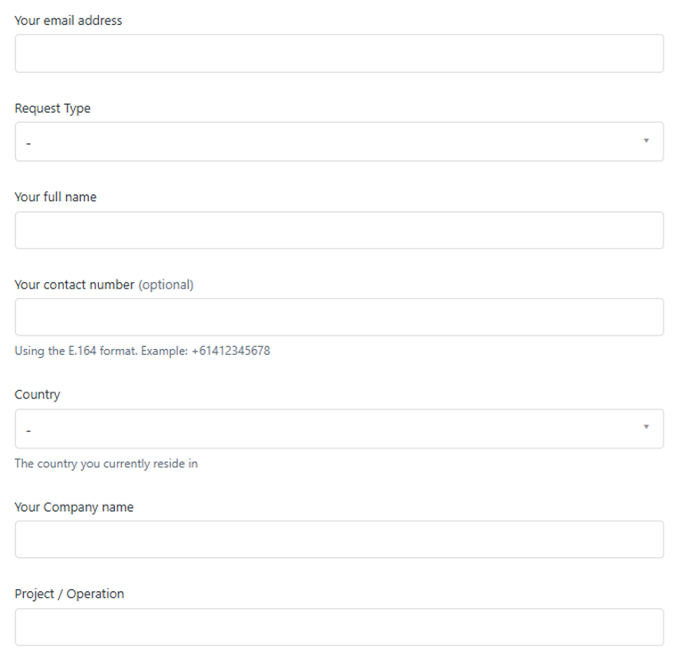The image size is (692, 664).
Task: Expand Country using its arrow icon
Action: point(646,427)
